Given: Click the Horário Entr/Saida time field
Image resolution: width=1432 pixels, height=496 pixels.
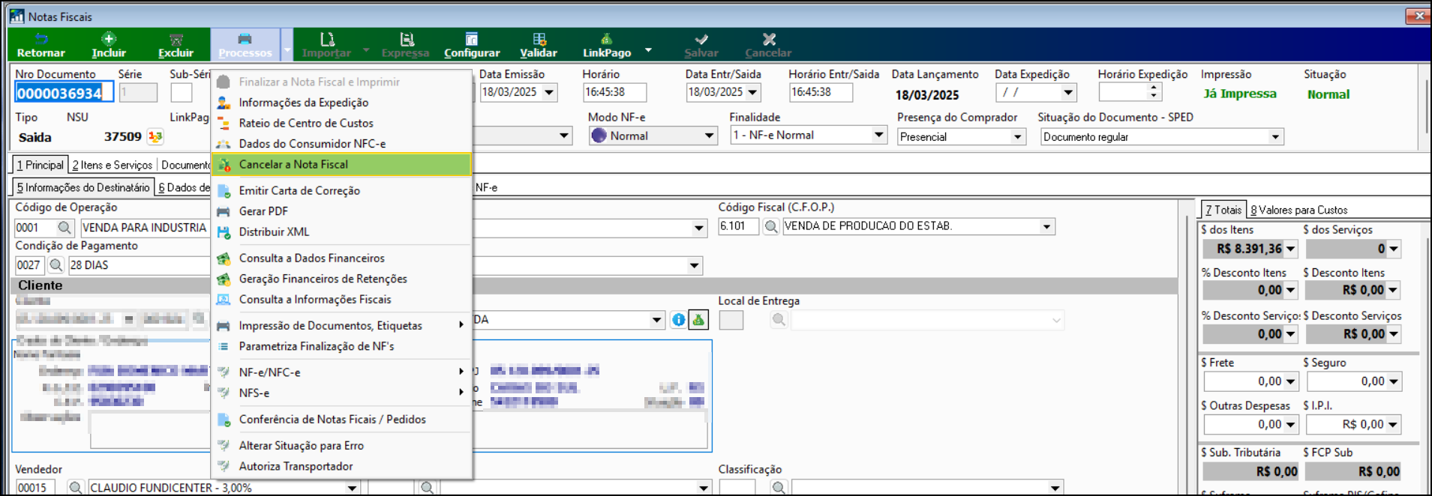Looking at the screenshot, I should (821, 92).
